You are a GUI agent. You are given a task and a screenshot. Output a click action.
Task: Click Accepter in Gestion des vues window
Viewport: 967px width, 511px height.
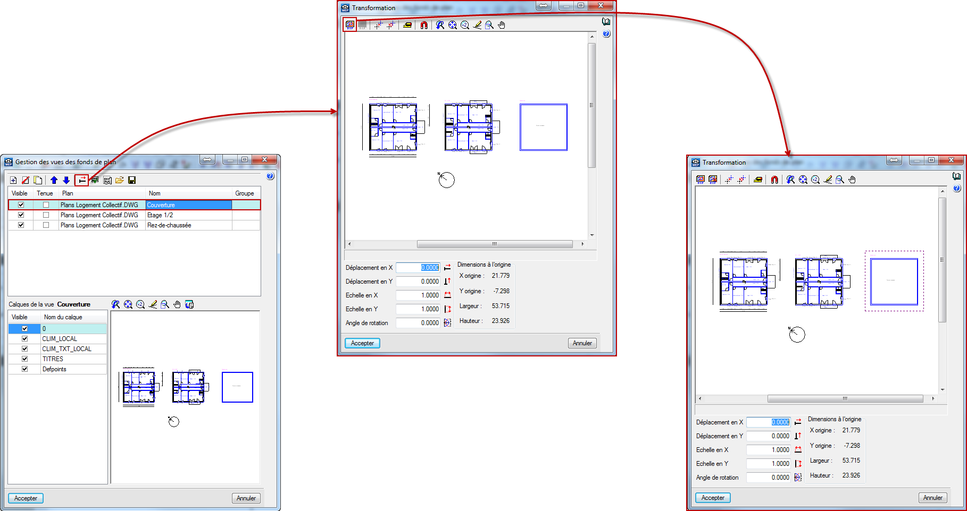point(26,498)
